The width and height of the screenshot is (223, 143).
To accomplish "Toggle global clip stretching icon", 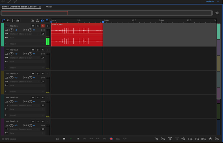I will [38, 21].
